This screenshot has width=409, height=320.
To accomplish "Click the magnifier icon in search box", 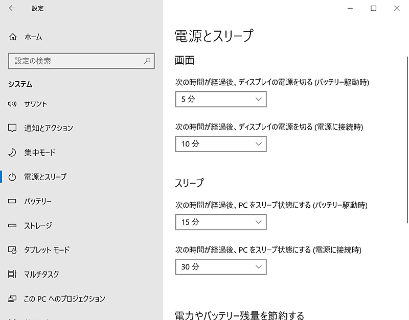I will point(147,61).
